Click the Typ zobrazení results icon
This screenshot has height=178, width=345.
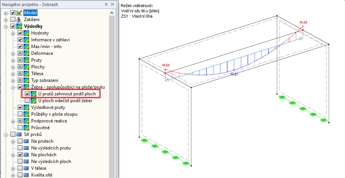click(x=26, y=80)
